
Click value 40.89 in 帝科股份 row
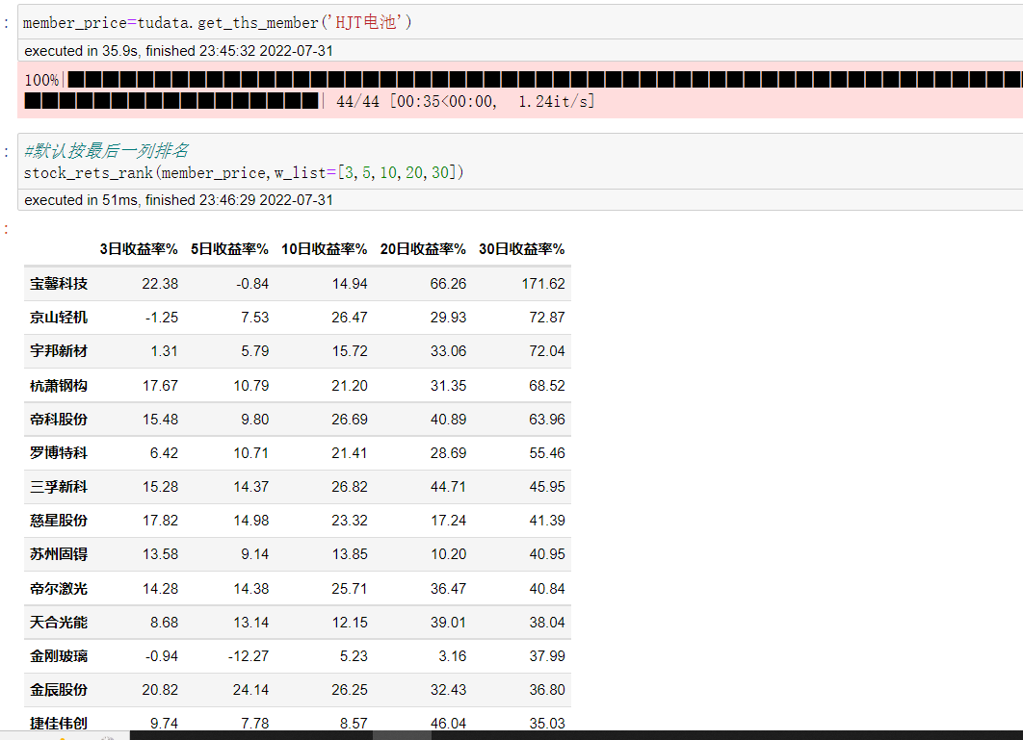448,420
